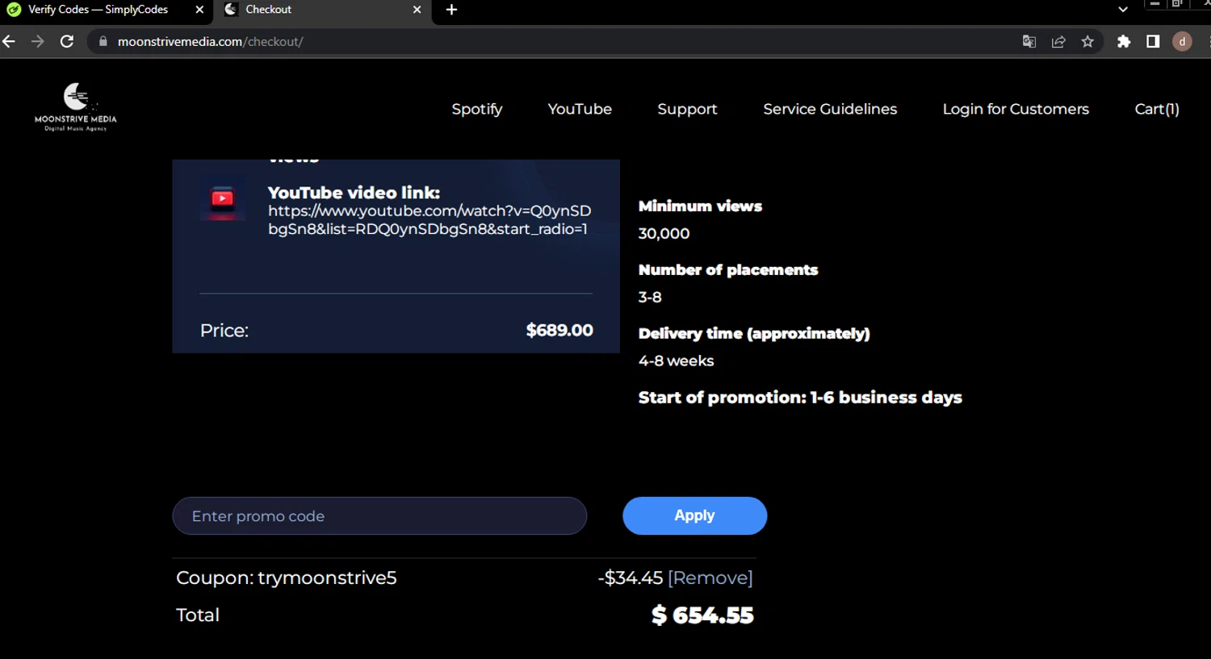Image resolution: width=1211 pixels, height=659 pixels.
Task: Click the 'Minimum views' heading
Action: pos(700,206)
